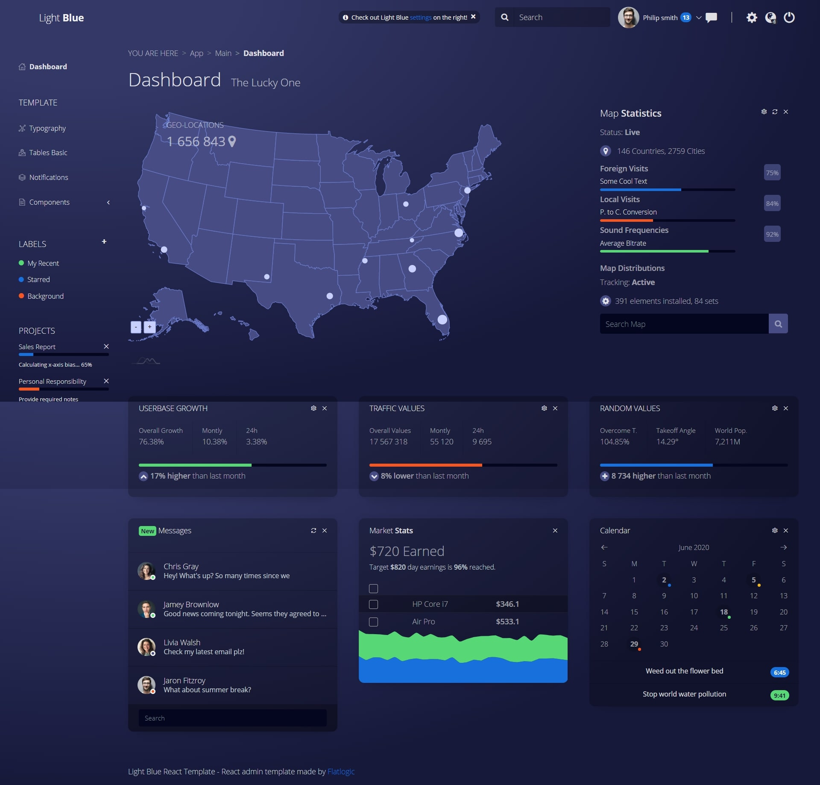Screen dimensions: 820x785
Task: Open the Tables Basic page
Action: point(47,152)
